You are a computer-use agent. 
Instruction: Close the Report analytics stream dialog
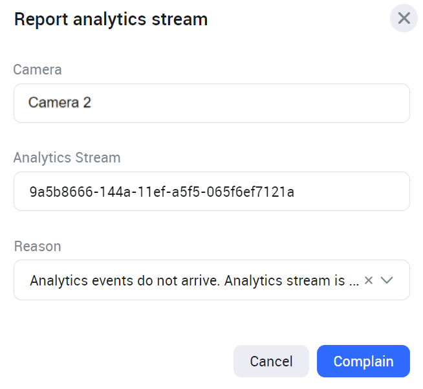404,18
